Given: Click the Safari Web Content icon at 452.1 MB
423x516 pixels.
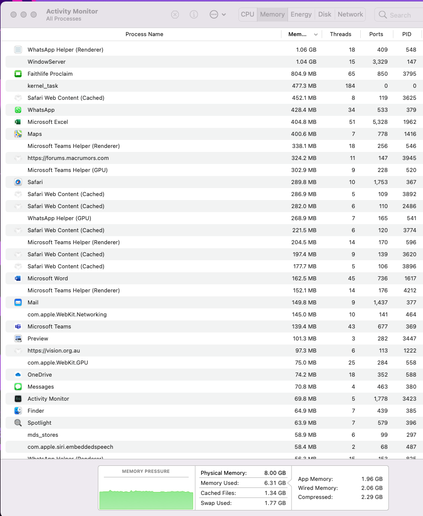Looking at the screenshot, I should (x=18, y=98).
